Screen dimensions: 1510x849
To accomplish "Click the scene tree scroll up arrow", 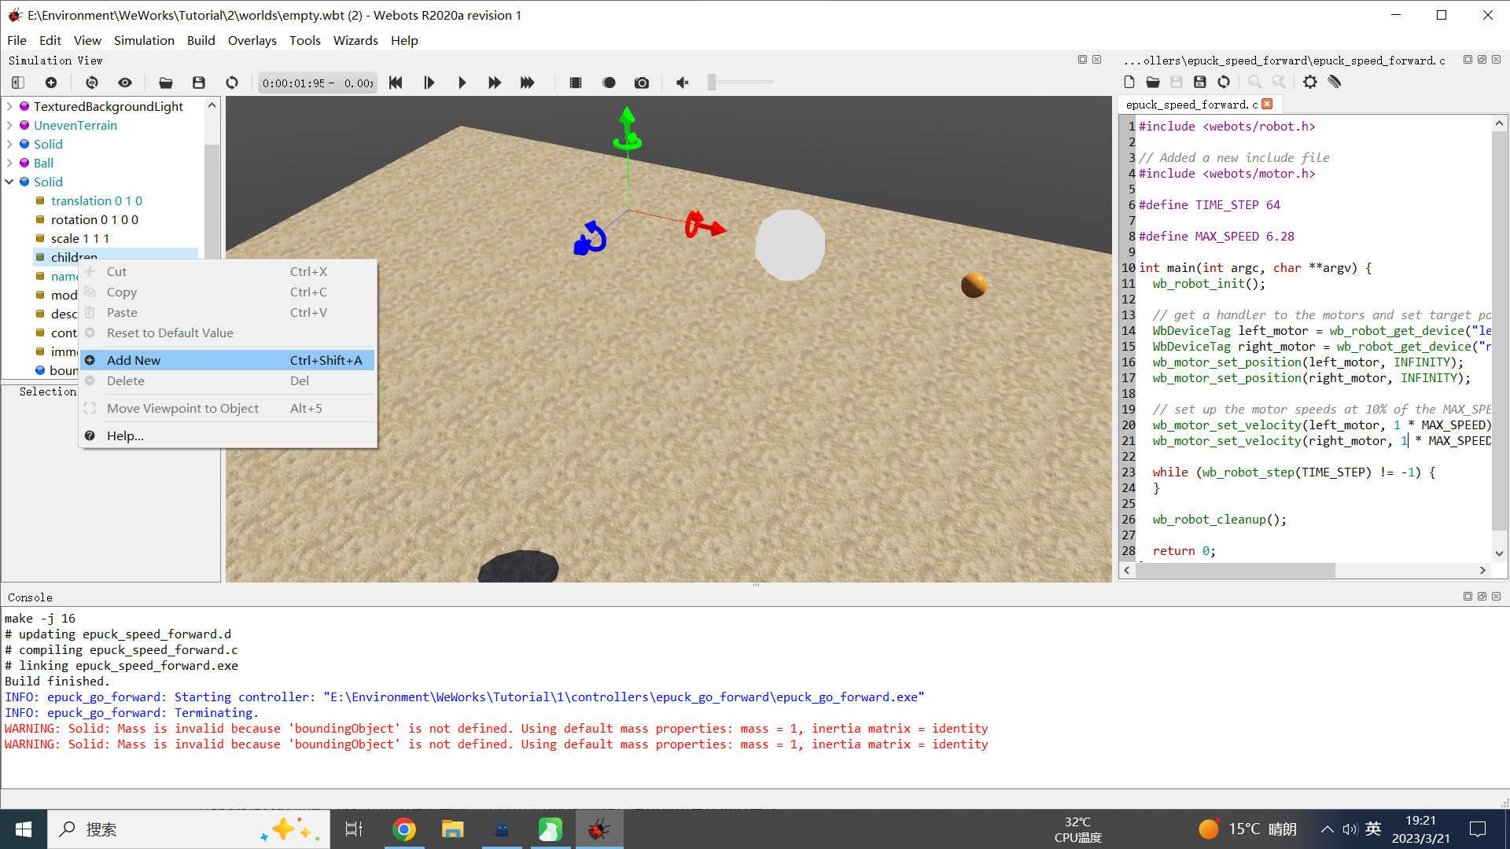I will pyautogui.click(x=212, y=105).
